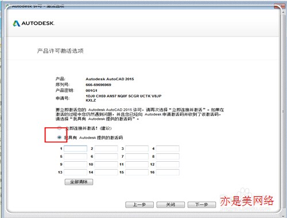This screenshot has width=287, height=218.
Task: Click activation code field 5
Action: (x=75, y=157)
